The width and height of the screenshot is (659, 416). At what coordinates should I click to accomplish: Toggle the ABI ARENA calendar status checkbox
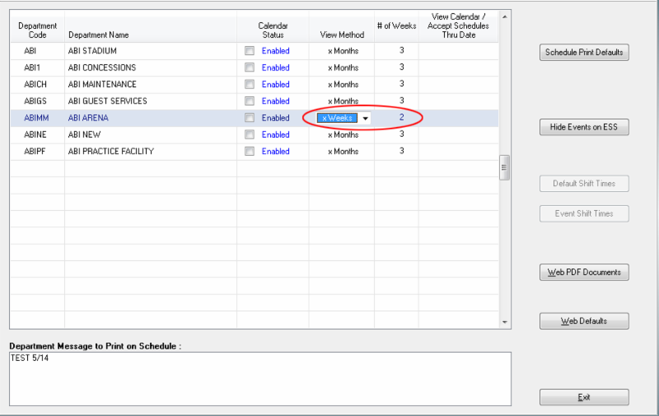coord(250,118)
